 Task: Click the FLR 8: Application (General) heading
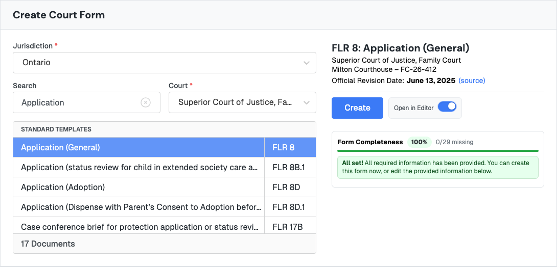point(400,48)
